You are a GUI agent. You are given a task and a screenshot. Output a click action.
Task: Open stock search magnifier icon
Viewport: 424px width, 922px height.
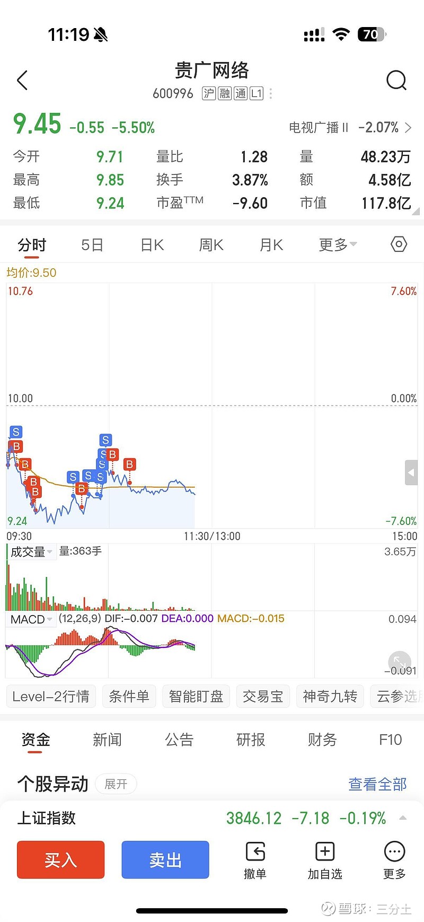click(396, 81)
